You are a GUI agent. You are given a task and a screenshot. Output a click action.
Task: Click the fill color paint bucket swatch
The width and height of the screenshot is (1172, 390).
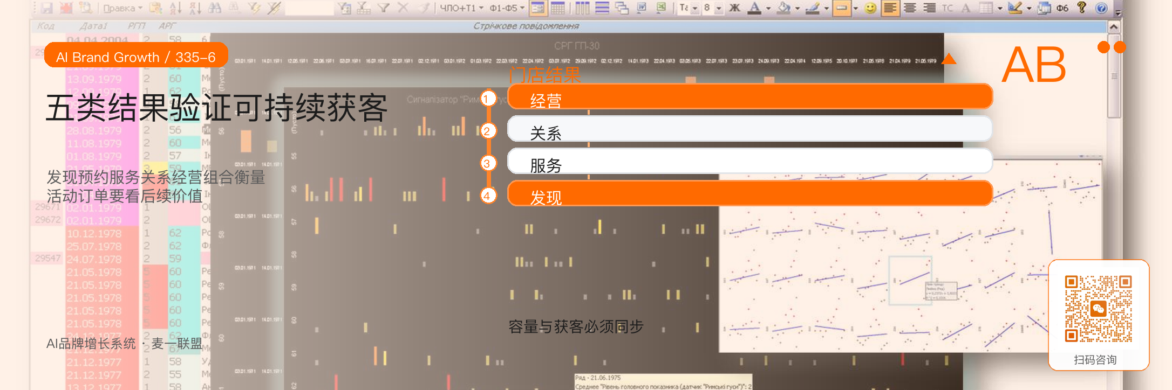tap(783, 8)
